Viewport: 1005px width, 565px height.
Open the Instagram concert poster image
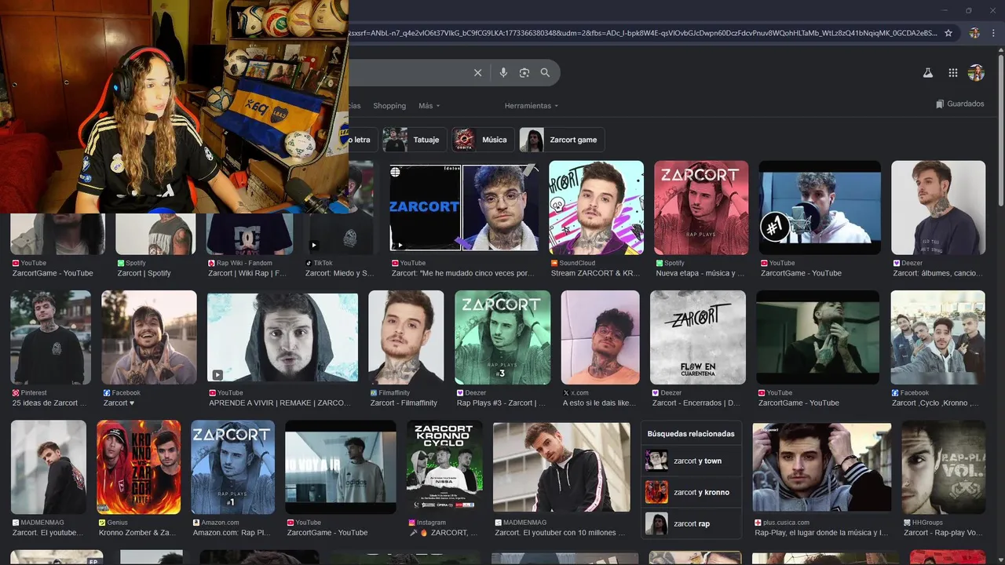(x=445, y=467)
